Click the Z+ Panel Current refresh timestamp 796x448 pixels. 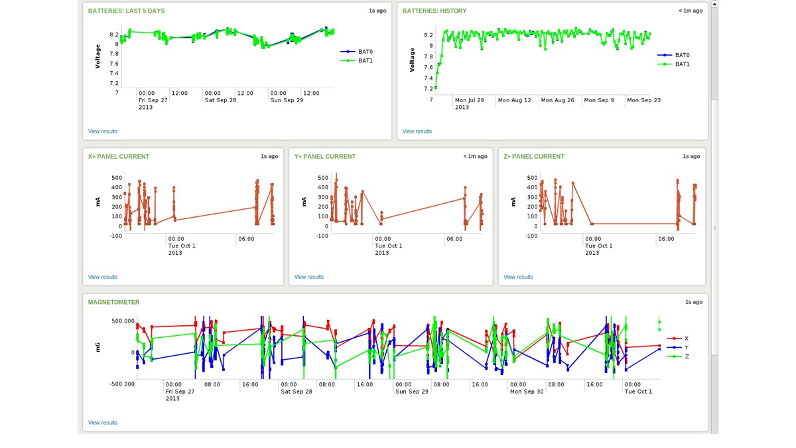tap(691, 157)
